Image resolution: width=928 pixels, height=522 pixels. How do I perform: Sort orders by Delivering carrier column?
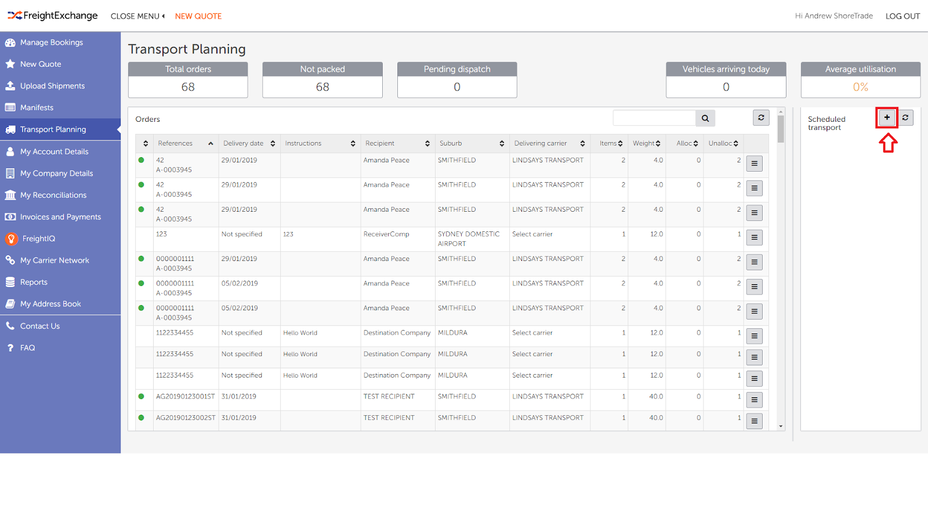pos(550,143)
